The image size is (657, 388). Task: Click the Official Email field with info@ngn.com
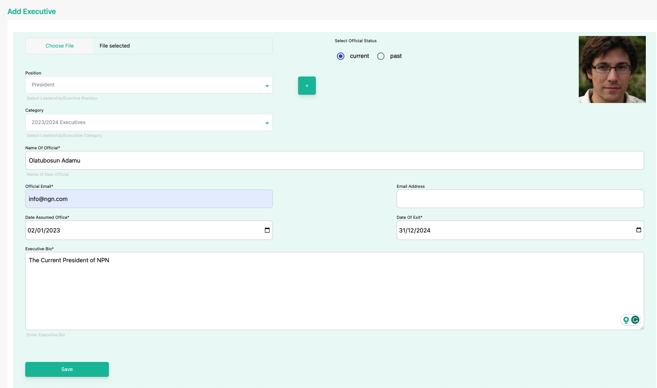[x=149, y=199]
